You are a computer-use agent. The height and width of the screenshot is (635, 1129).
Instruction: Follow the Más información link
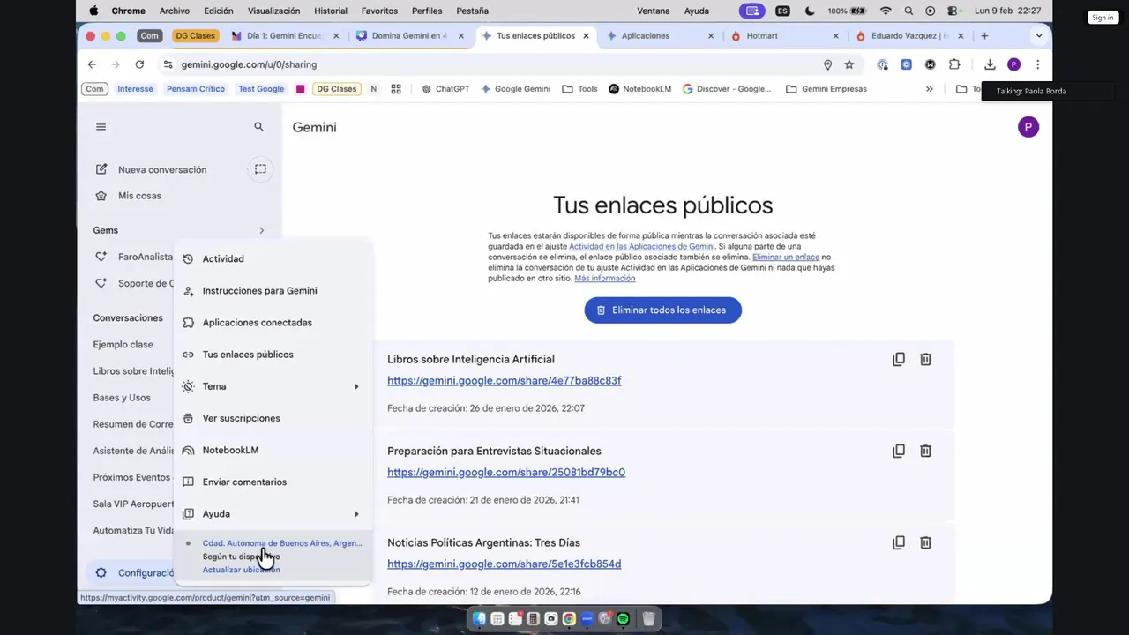coord(604,278)
